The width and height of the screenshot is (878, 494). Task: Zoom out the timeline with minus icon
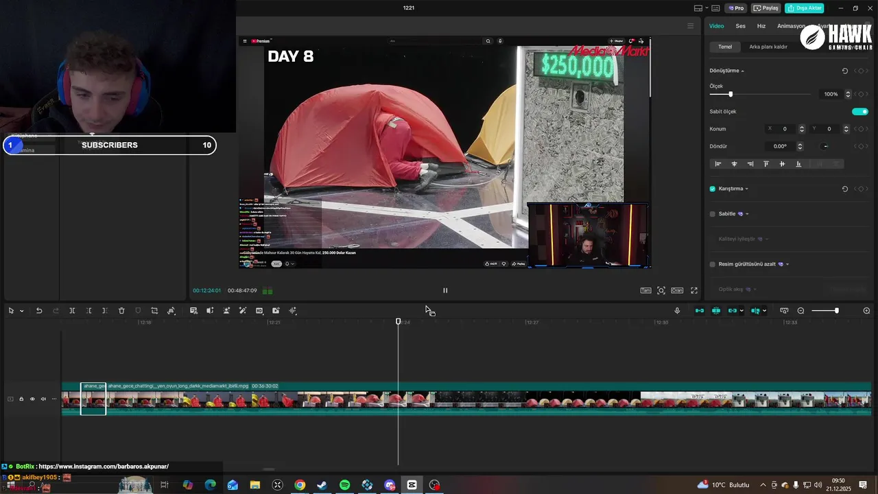coord(800,311)
